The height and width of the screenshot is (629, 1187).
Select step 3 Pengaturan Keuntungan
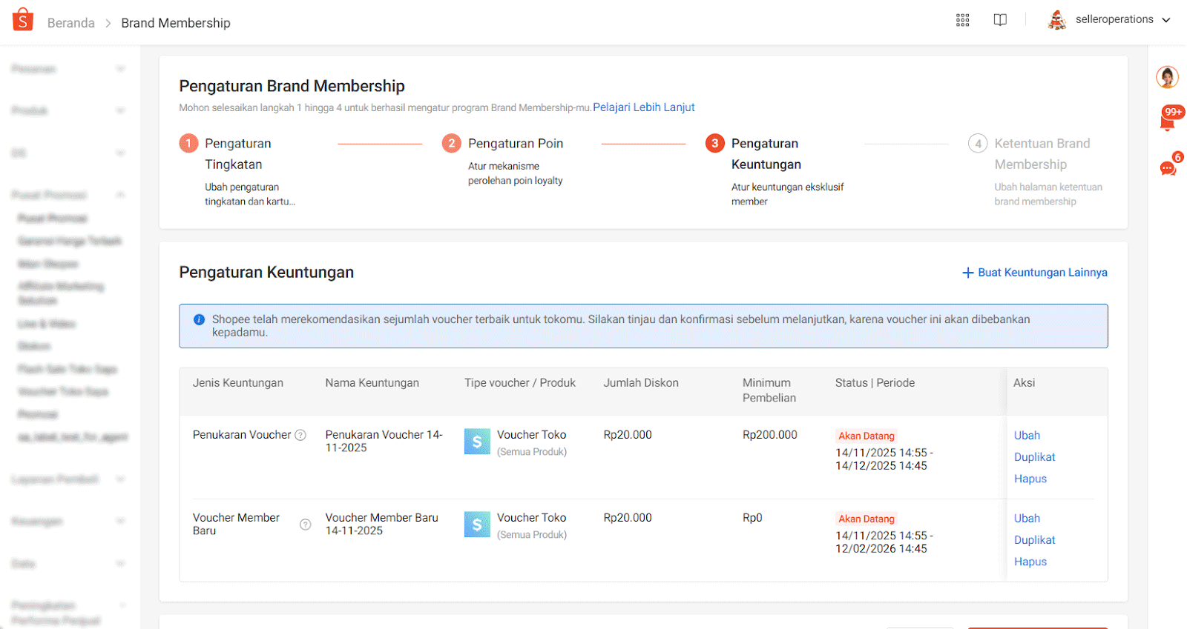click(x=775, y=171)
